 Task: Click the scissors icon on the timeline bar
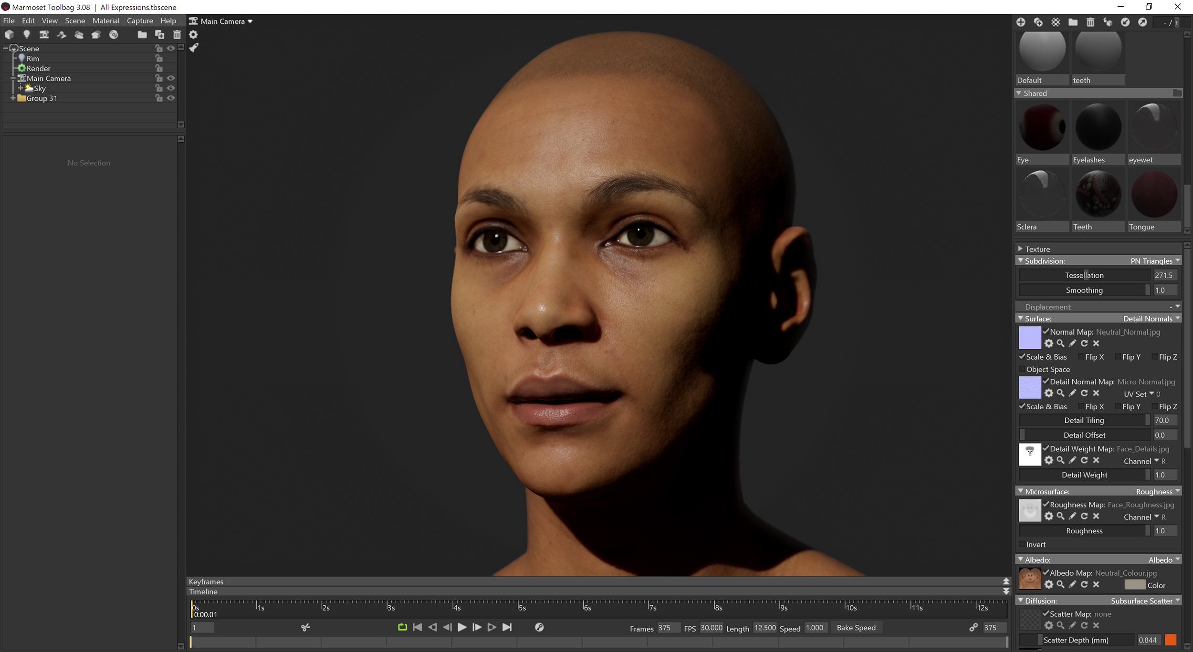pos(305,627)
